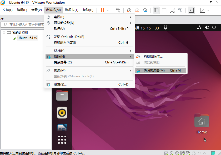Click the Ubuntu network status icon

pyautogui.click(x=199, y=28)
